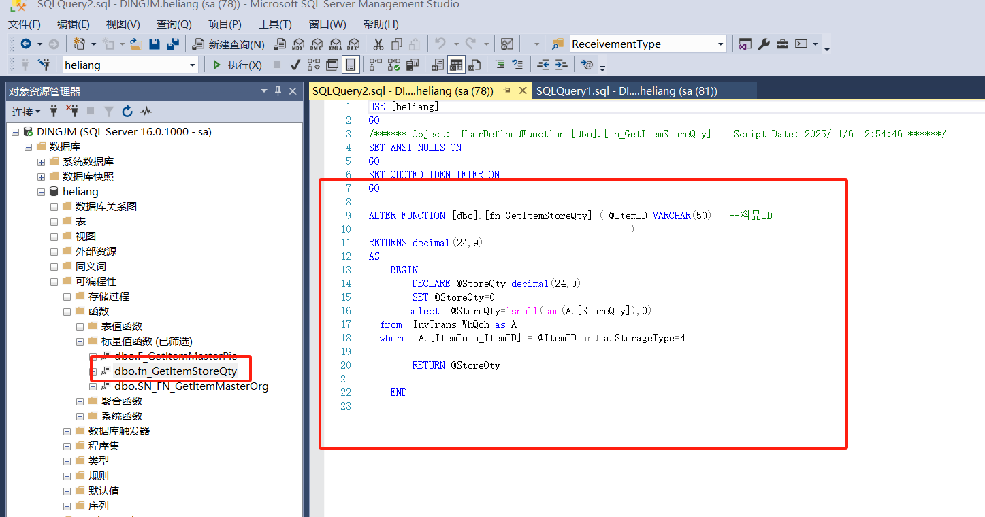Open the 帮助(H) menu
The image size is (985, 517).
381,24
